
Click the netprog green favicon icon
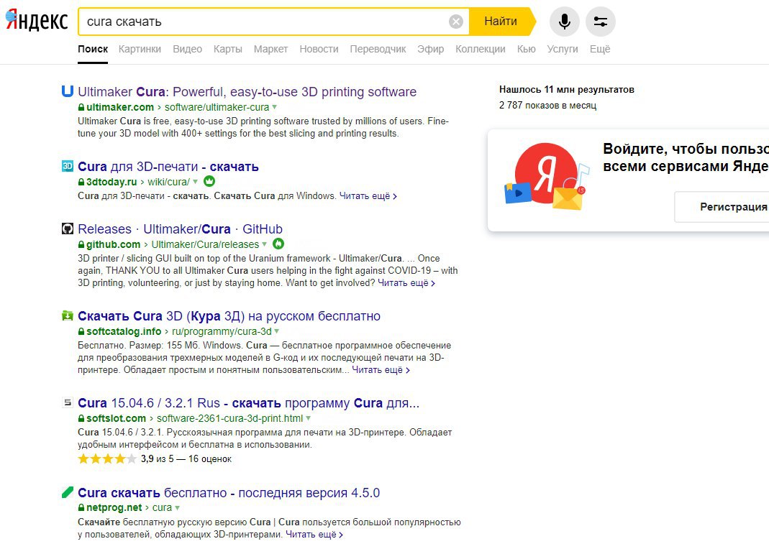tap(67, 492)
